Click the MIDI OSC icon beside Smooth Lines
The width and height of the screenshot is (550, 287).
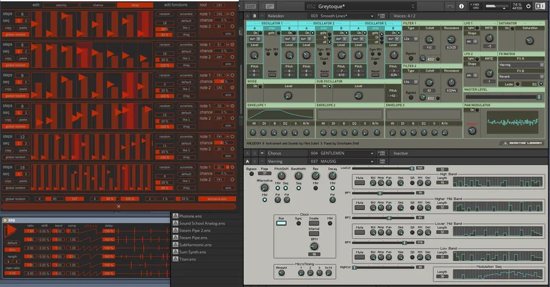[383, 15]
